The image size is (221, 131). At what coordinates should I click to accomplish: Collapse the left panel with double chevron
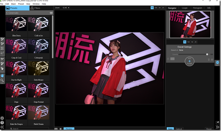2,127
